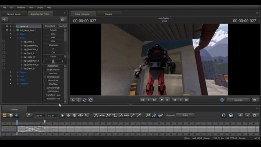Apply the Default preset

click(x=53, y=30)
